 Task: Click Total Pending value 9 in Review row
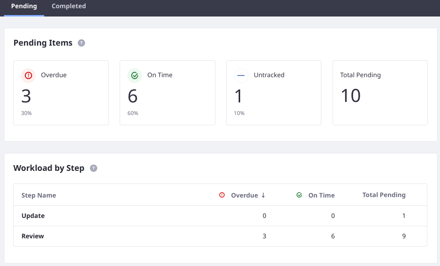pos(404,236)
